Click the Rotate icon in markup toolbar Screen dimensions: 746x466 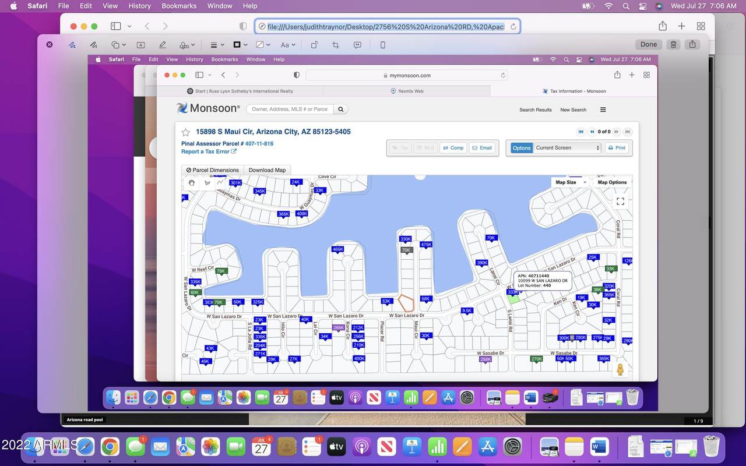coord(314,45)
